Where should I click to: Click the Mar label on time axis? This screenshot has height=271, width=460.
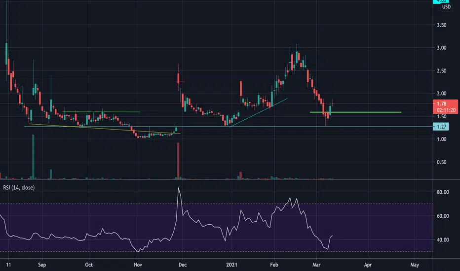pyautogui.click(x=316, y=265)
